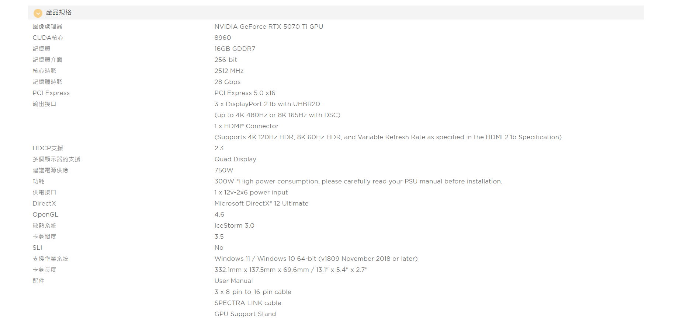Click the 16GB GDDR7 memory value
676x326 pixels.
(x=235, y=49)
